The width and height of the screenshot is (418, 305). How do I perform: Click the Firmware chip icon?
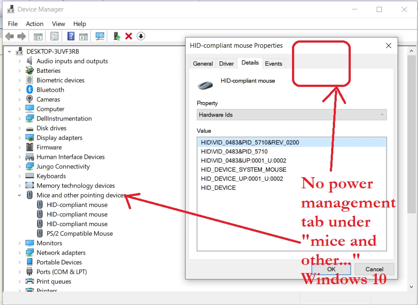pos(30,147)
